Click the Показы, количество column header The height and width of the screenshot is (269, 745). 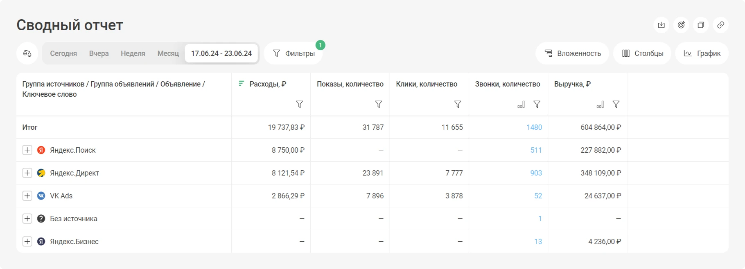pos(350,84)
